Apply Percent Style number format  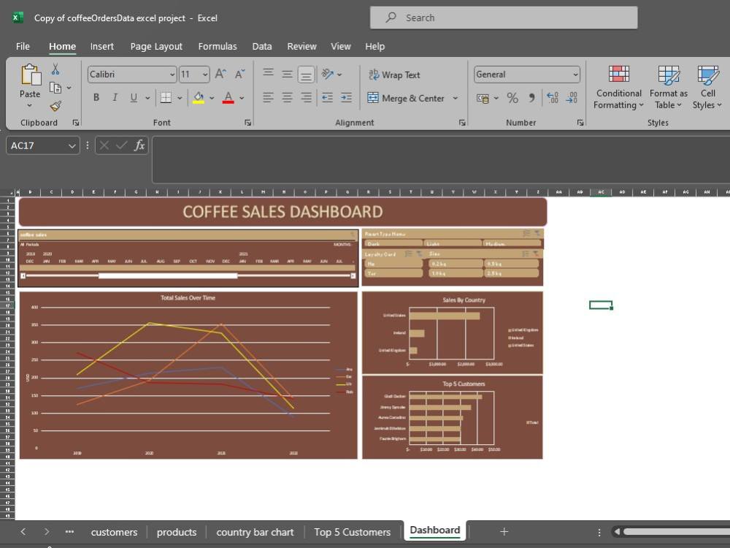coord(512,98)
